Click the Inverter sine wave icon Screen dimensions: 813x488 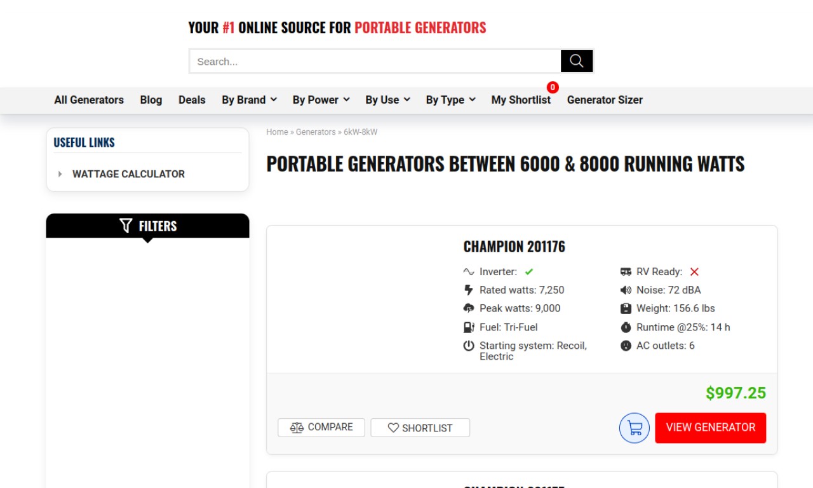pos(469,272)
